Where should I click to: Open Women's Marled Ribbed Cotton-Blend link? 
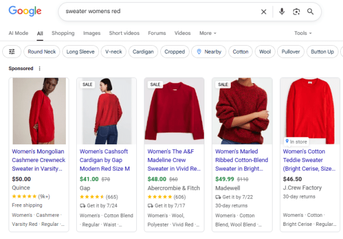point(242,160)
